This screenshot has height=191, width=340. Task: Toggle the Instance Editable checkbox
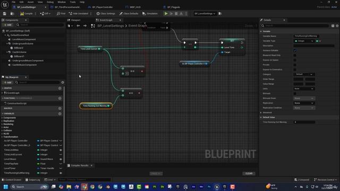(295, 50)
